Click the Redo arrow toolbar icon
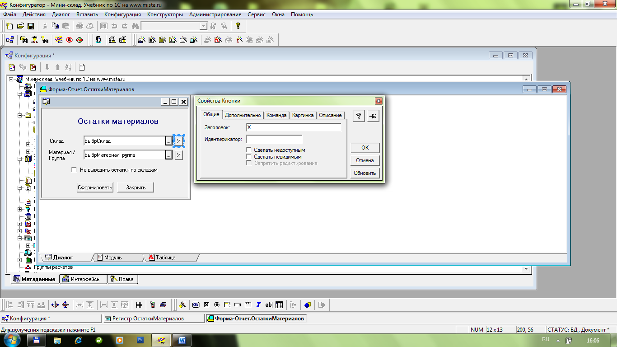 click(x=124, y=26)
